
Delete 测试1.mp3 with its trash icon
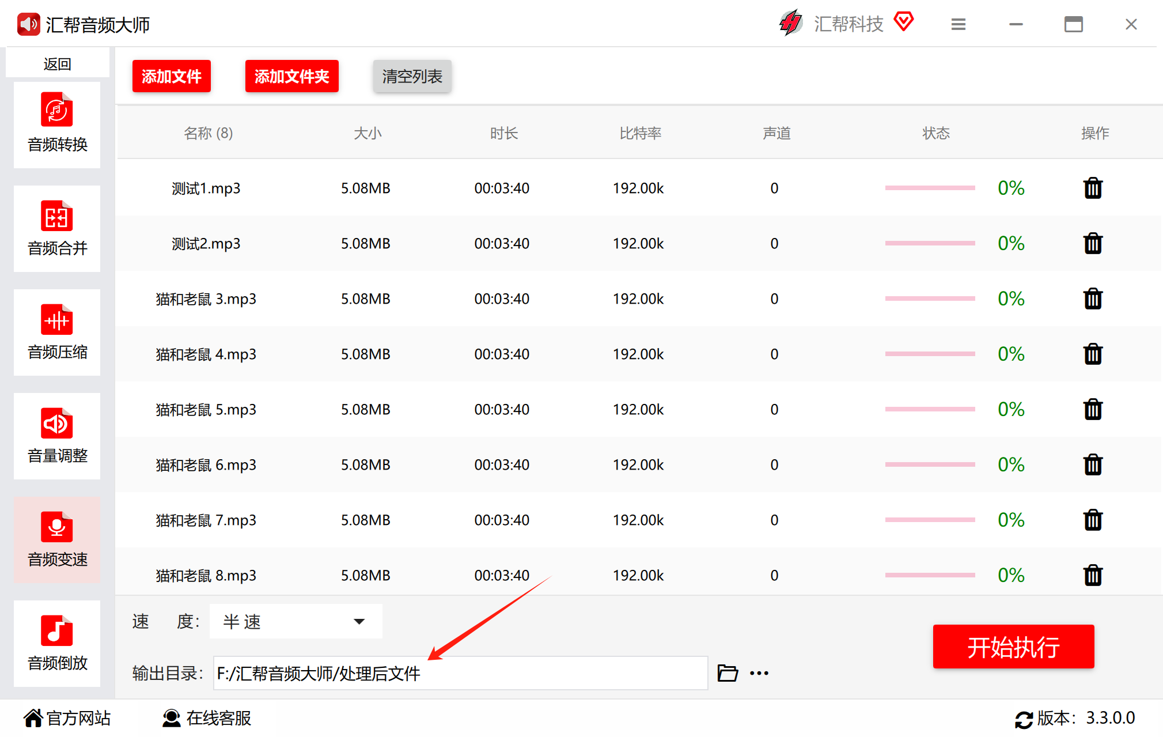pos(1092,188)
